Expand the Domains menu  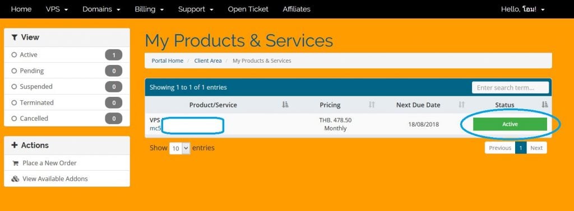tap(101, 9)
